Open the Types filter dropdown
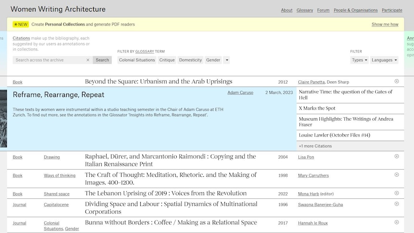The width and height of the screenshot is (414, 233). (360, 60)
